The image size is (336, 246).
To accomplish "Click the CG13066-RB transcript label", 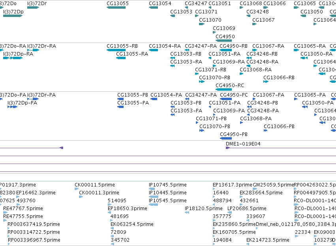I will (x=279, y=78).
